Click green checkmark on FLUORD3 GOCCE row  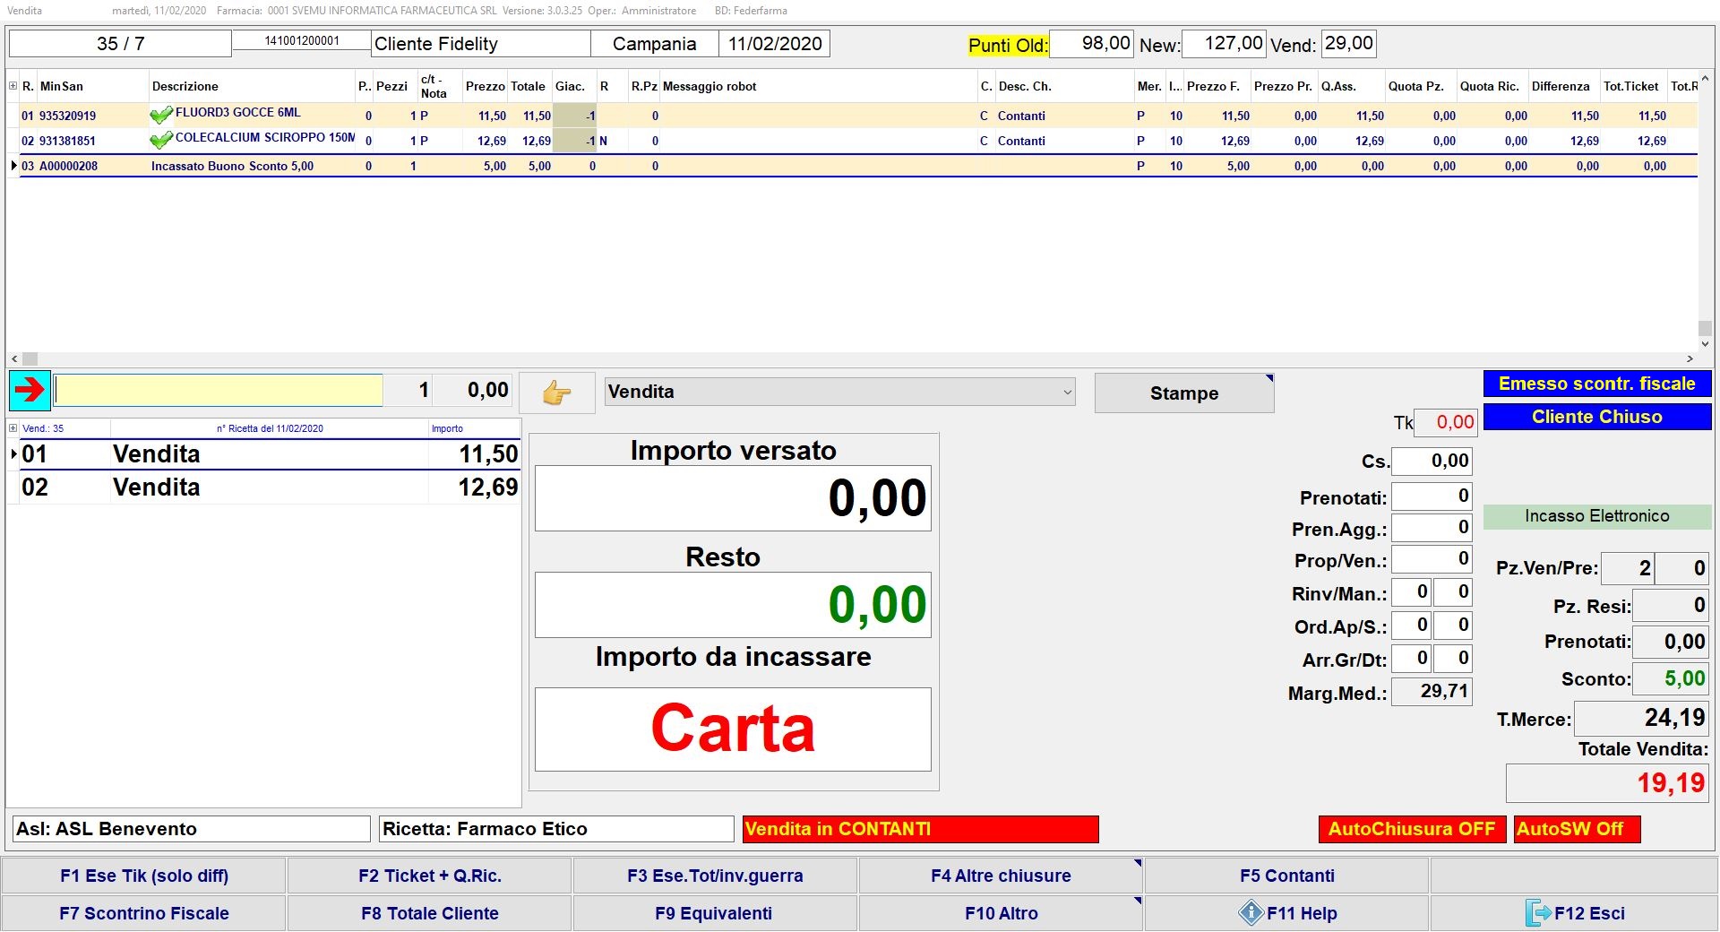coord(161,115)
